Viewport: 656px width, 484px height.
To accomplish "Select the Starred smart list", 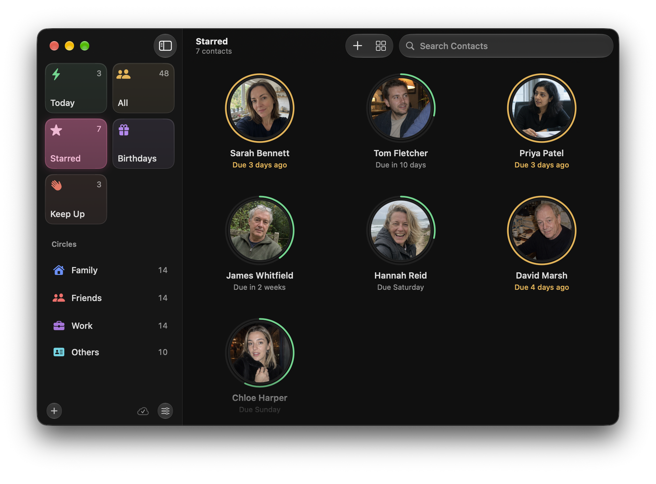I will point(76,143).
